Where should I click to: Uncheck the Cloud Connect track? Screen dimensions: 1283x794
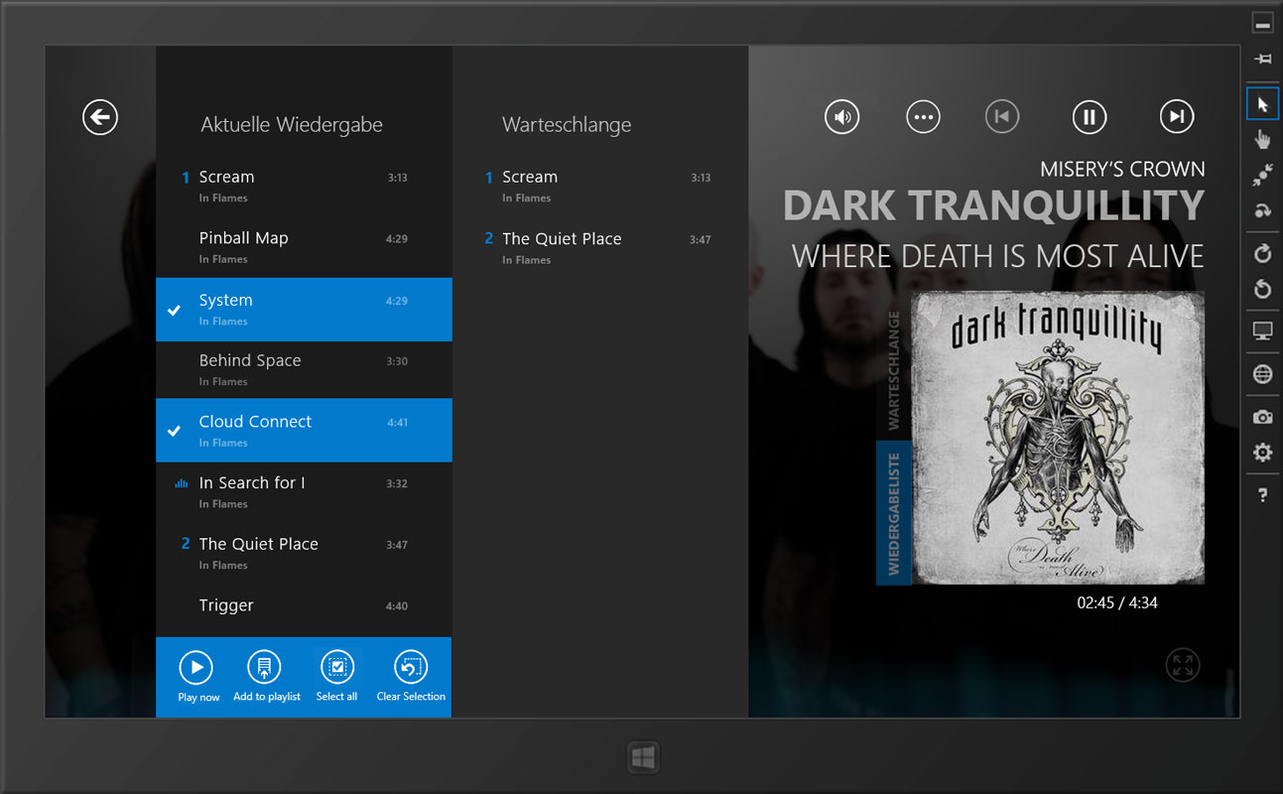point(303,431)
